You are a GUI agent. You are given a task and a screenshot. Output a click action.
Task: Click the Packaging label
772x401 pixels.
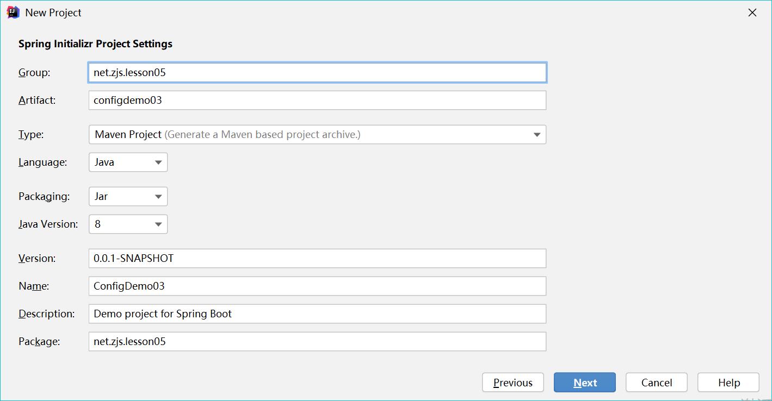44,197
